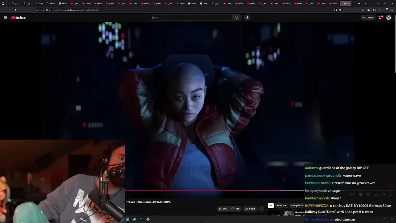Click chat username aar0ntb
This screenshot has width=396, height=223.
tap(311, 168)
